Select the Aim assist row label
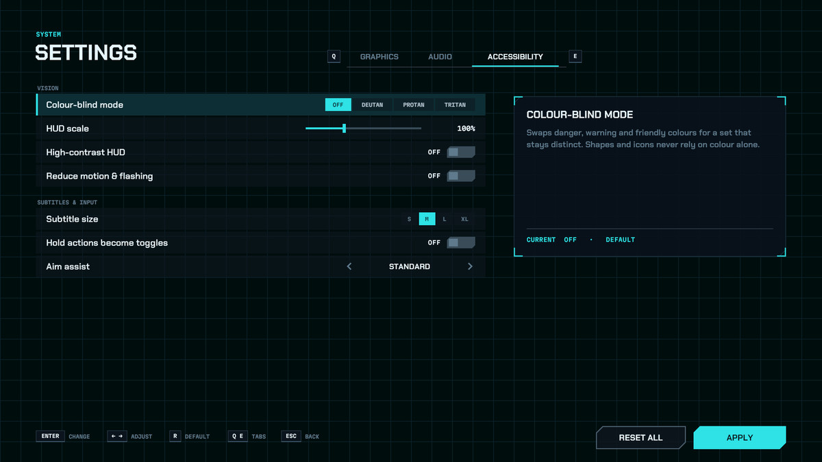The width and height of the screenshot is (822, 462). [x=68, y=266]
